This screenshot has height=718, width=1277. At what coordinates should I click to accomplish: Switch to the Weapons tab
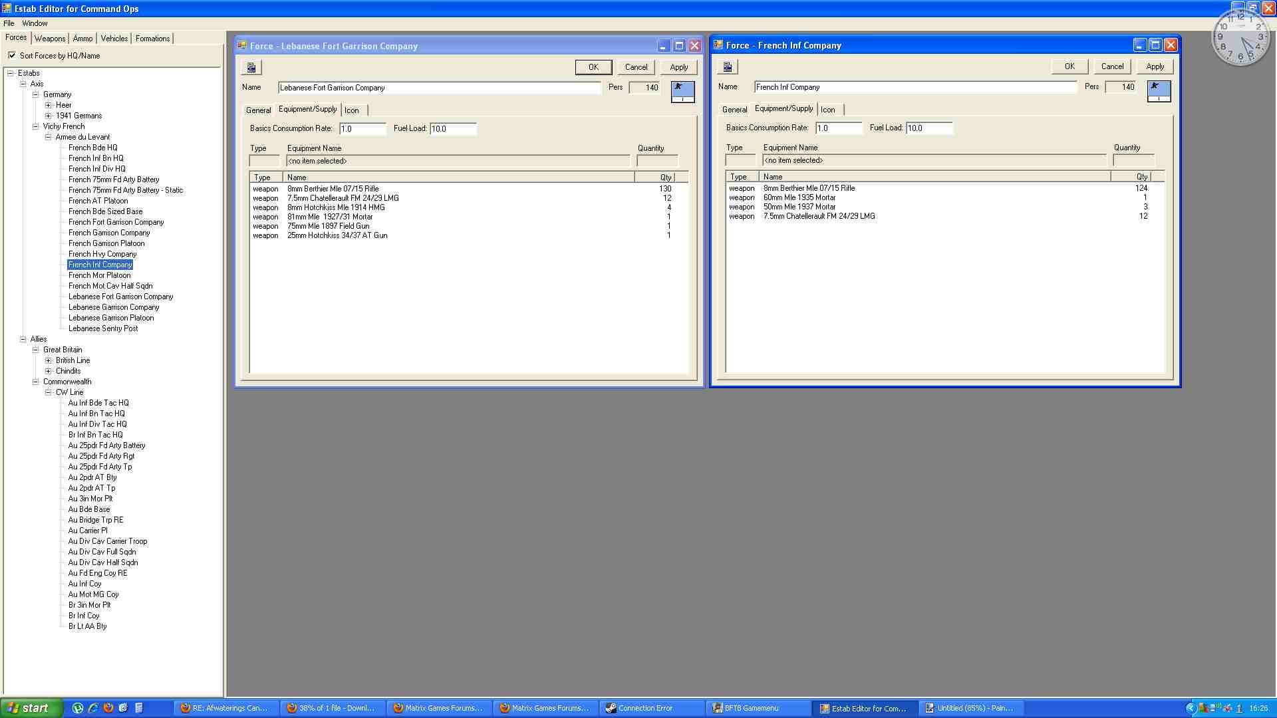(50, 39)
